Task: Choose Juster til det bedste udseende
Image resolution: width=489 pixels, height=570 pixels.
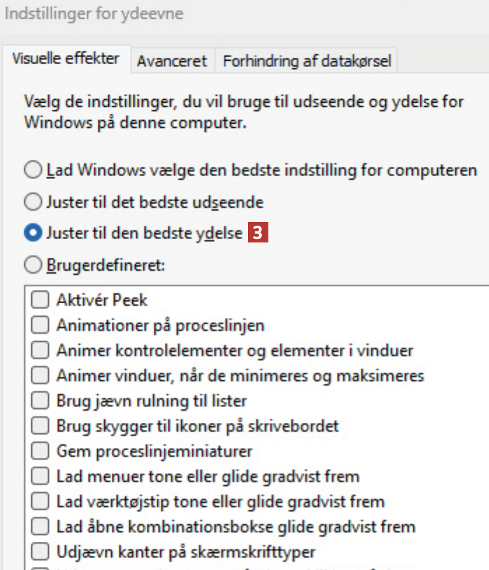Action: (33, 202)
